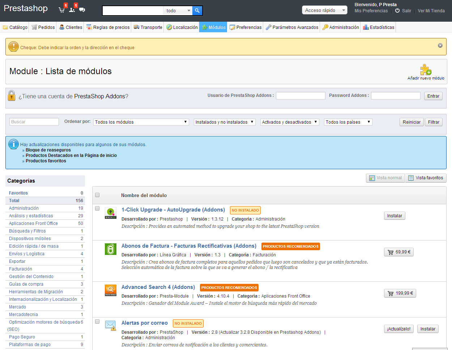Open the customer messages notification icon

pyautogui.click(x=82, y=10)
